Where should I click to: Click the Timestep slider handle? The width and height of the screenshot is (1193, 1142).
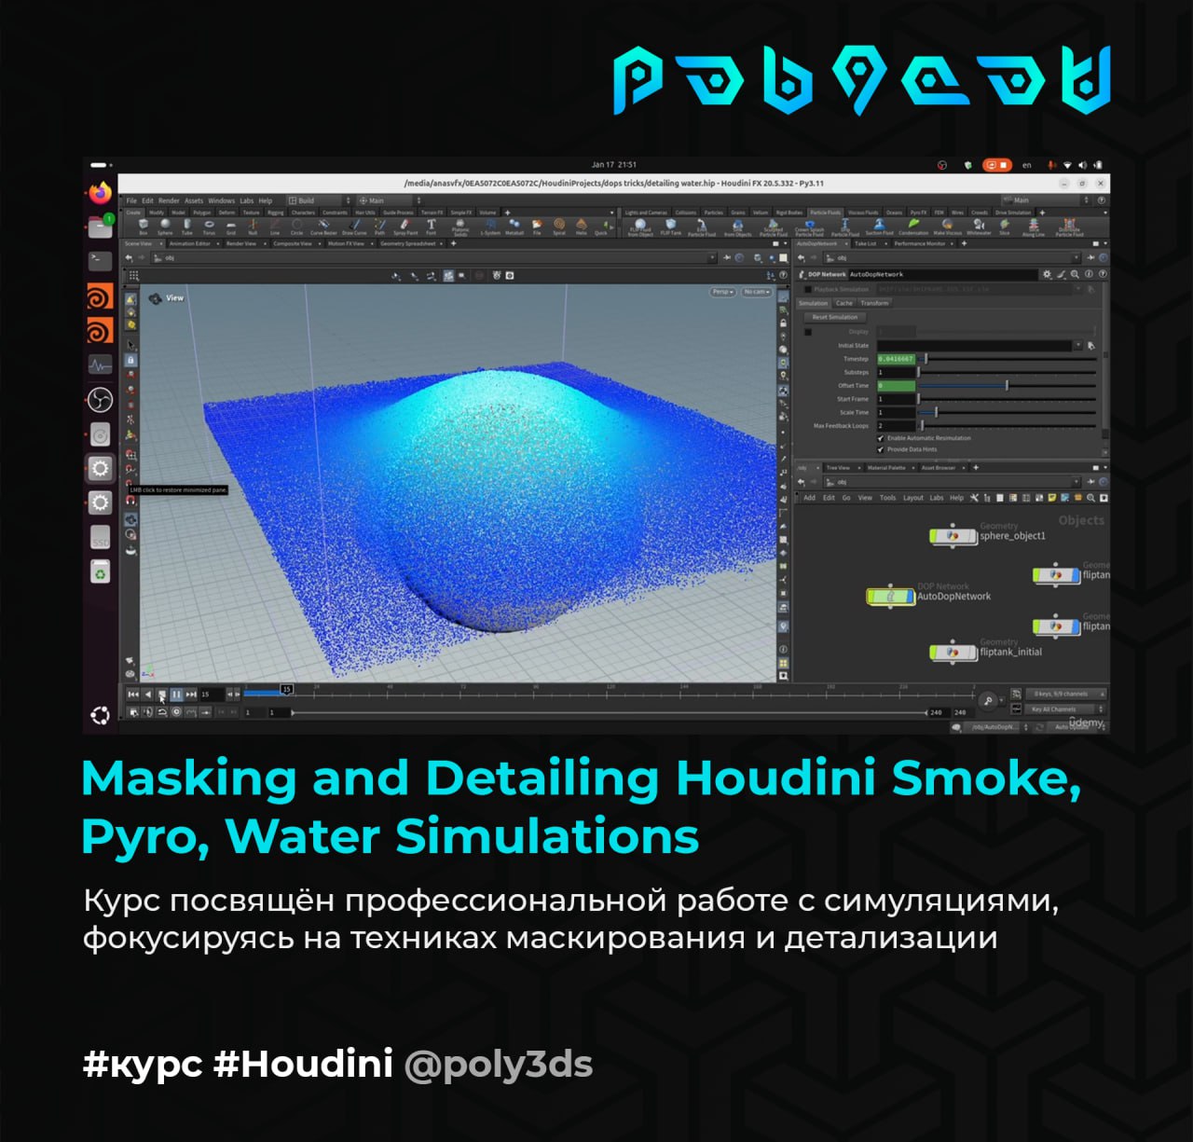coord(926,358)
